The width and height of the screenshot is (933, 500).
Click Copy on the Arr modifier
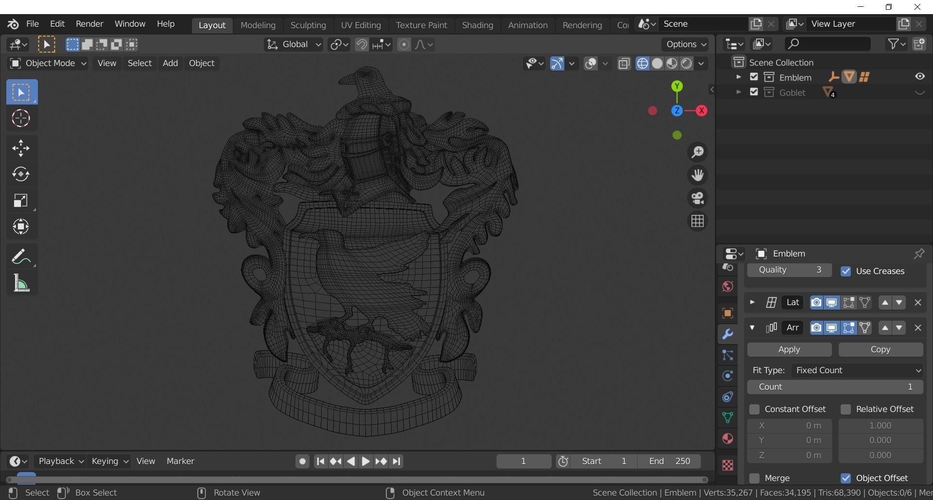(x=881, y=349)
